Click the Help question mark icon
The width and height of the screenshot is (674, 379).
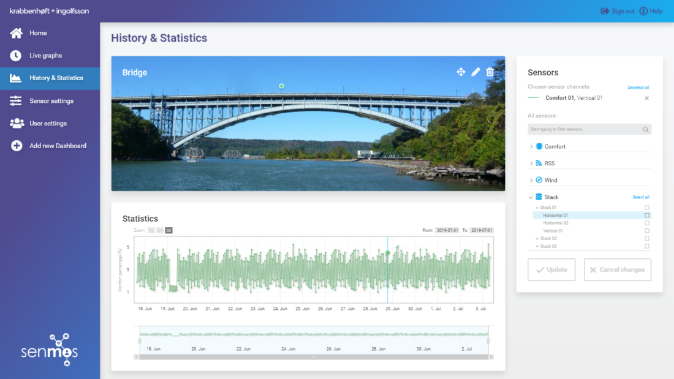click(643, 11)
